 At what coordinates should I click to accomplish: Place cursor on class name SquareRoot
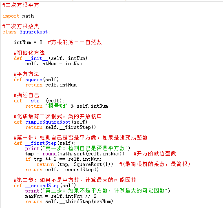(34, 32)
